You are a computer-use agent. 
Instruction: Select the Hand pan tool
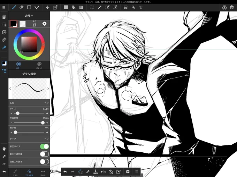[x=4, y=149]
